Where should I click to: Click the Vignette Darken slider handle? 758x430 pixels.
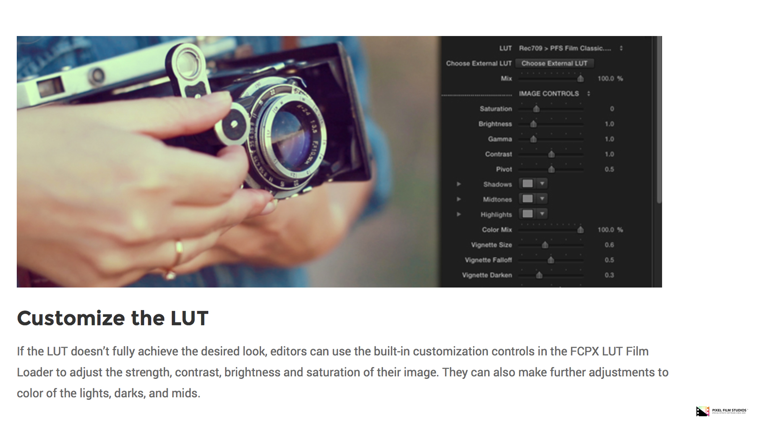pyautogui.click(x=539, y=275)
